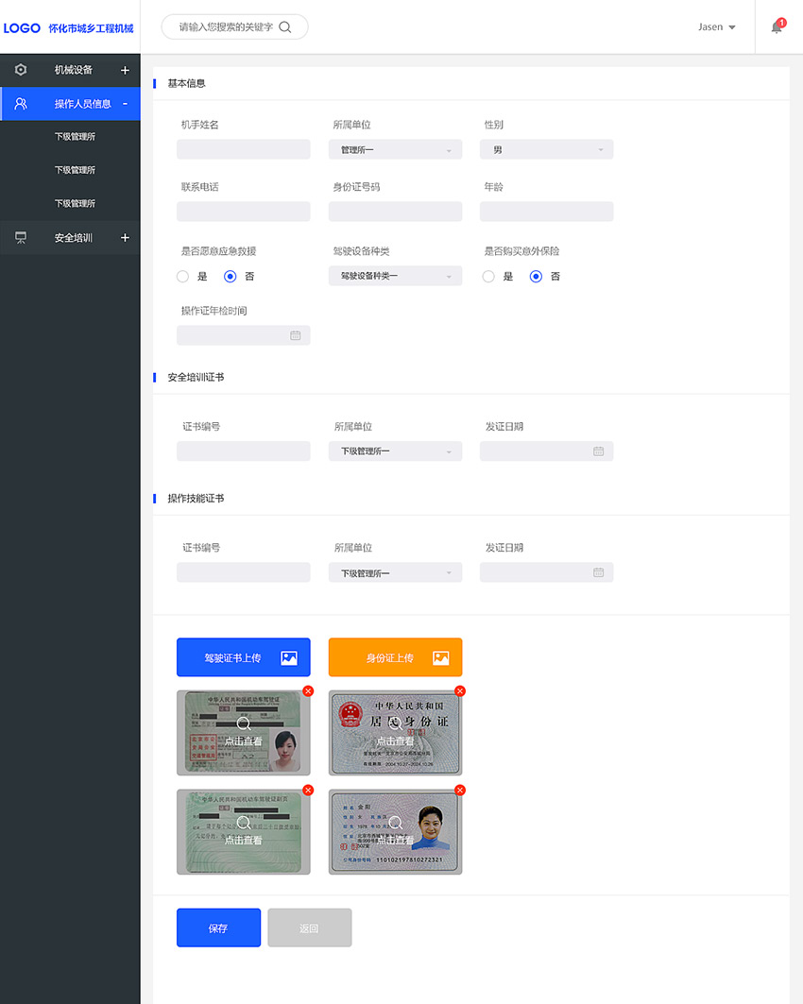Image resolution: width=803 pixels, height=1004 pixels.
Task: Open the notification bell
Action: pos(777,27)
